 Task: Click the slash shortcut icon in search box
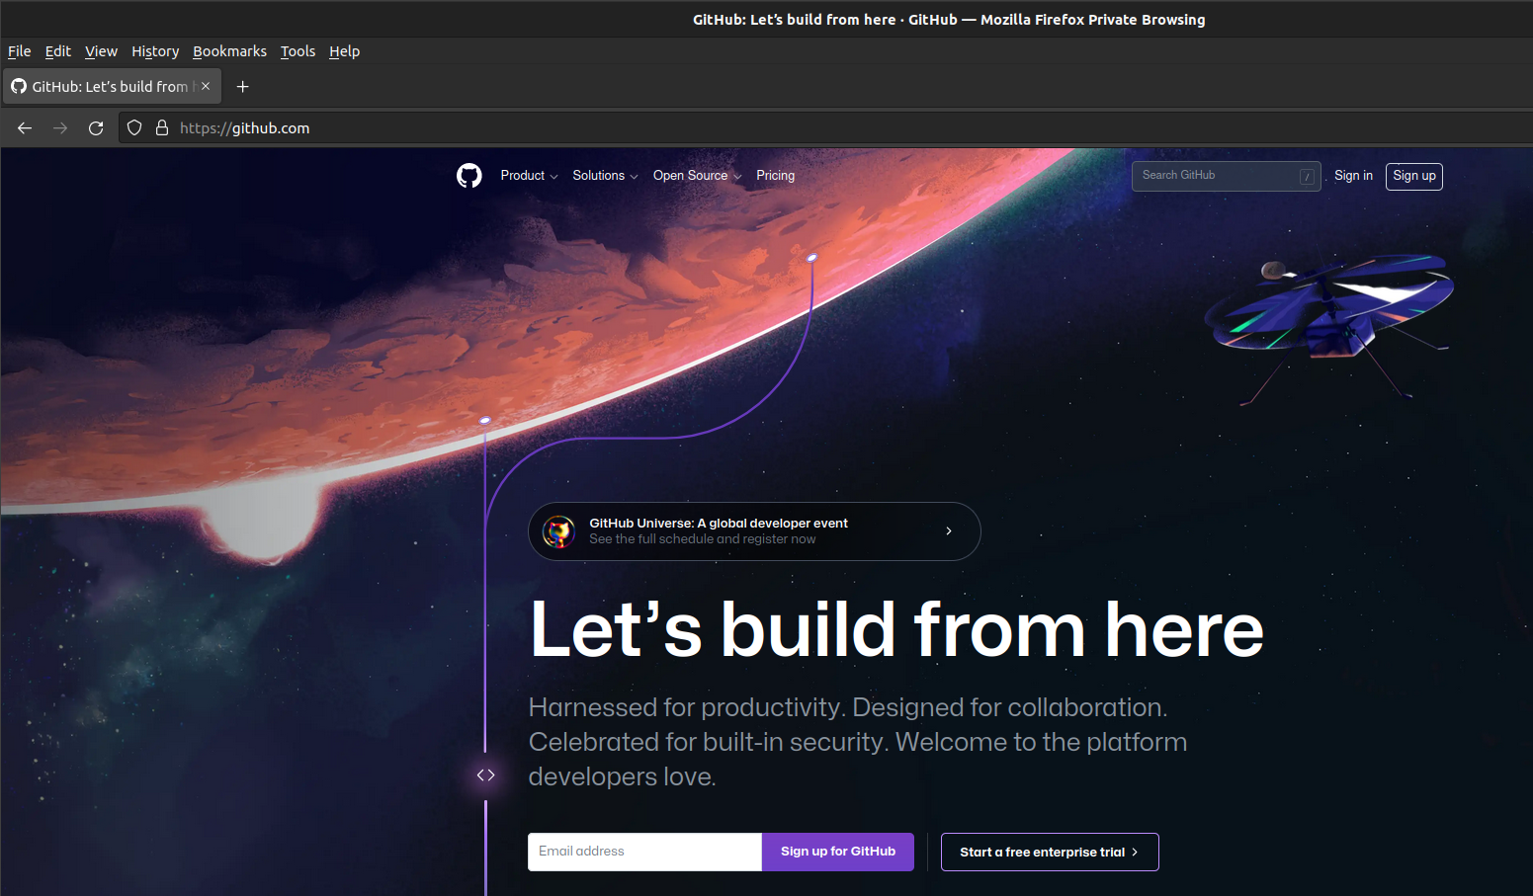(1307, 176)
